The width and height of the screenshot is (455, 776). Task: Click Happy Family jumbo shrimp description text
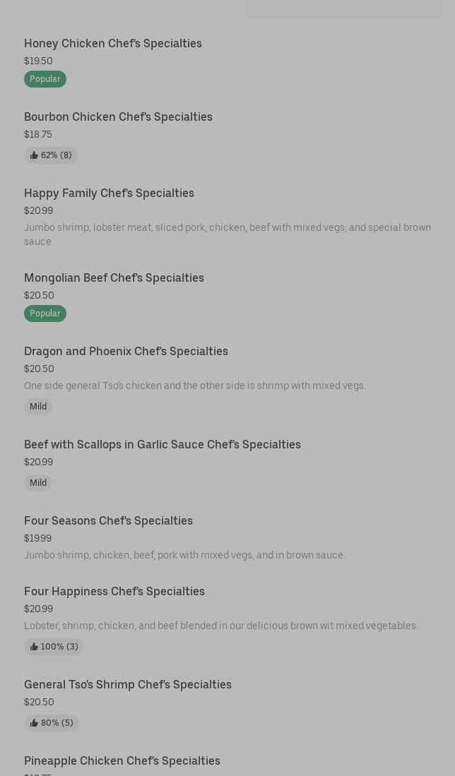(227, 234)
